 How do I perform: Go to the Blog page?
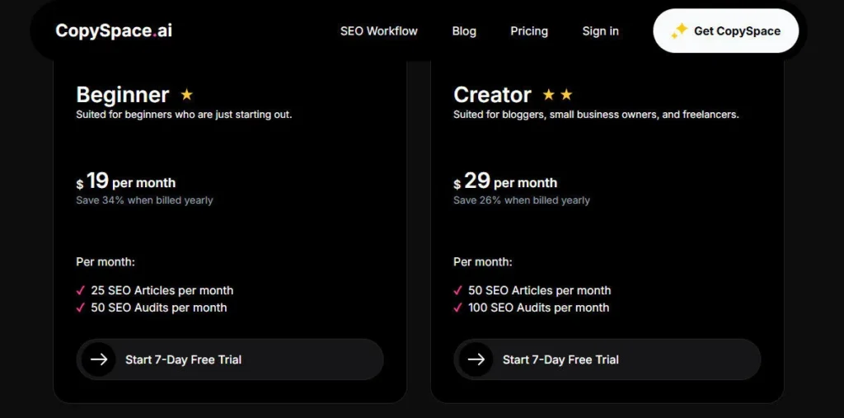click(x=464, y=31)
